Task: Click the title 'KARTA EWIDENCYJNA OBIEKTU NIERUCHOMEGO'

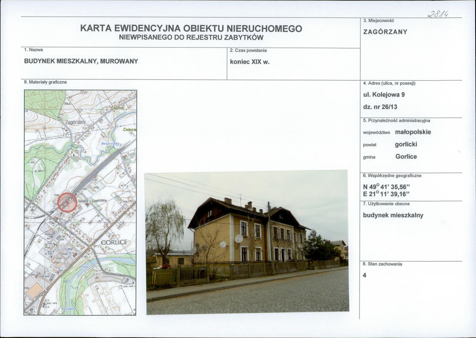Action: pos(191,28)
